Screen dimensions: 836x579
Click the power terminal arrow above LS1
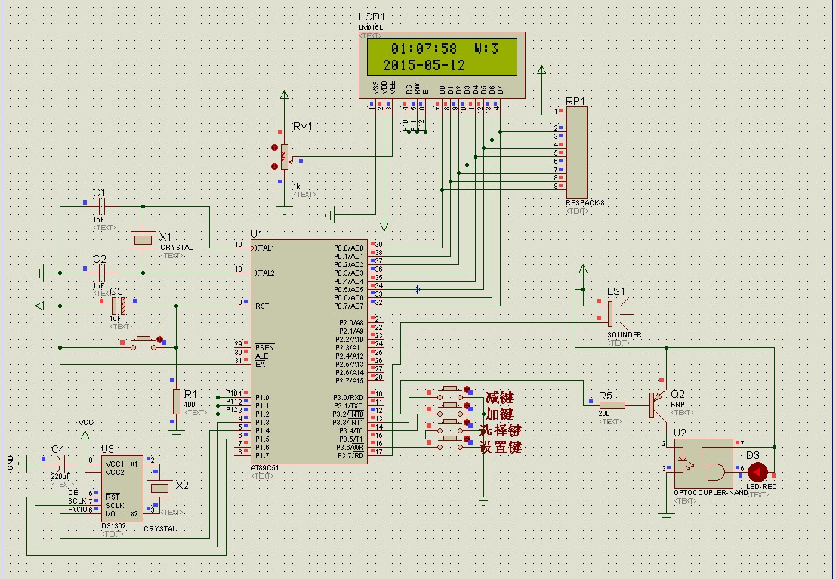coord(583,269)
